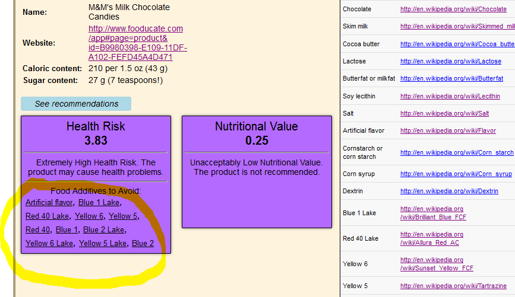Select the Nutritional Value 0.25 score
This screenshot has height=297, width=515.
click(257, 140)
